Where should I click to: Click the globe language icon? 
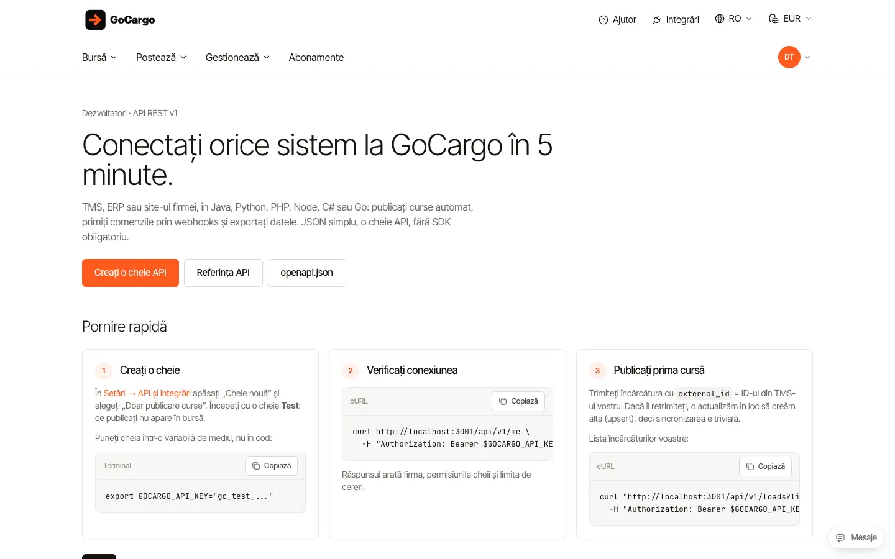point(720,19)
